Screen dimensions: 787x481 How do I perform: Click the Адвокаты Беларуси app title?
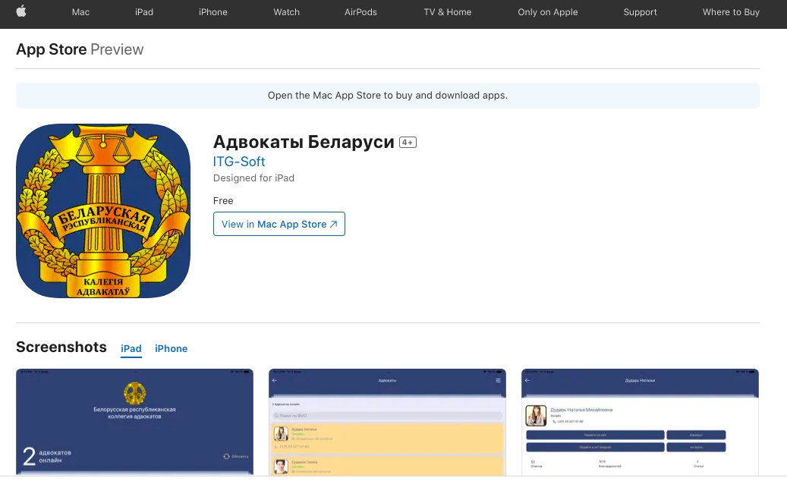[304, 142]
